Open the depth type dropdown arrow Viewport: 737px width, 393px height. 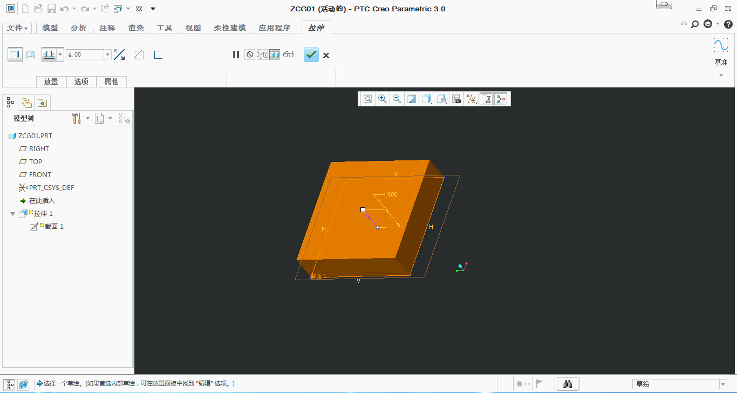pyautogui.click(x=60, y=55)
